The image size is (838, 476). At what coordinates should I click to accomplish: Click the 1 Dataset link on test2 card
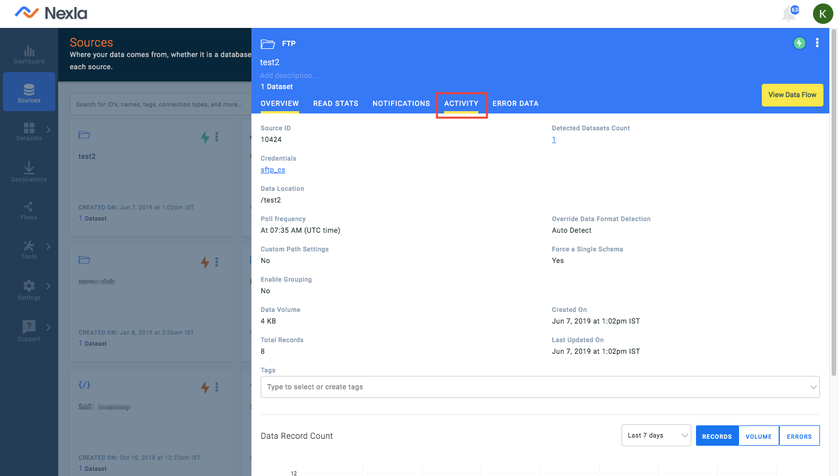tap(93, 219)
